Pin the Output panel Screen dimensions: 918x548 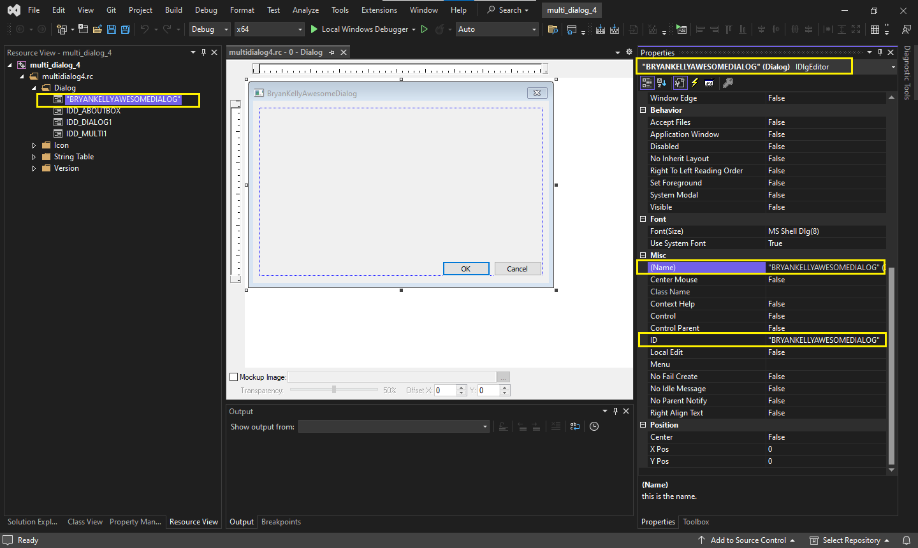615,411
